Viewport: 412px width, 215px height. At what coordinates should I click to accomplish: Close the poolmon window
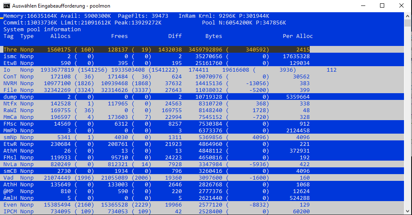401,6
